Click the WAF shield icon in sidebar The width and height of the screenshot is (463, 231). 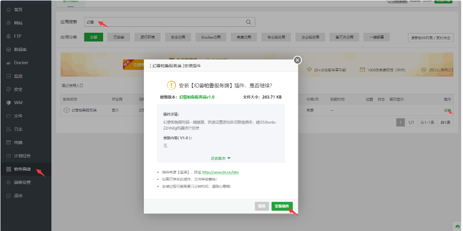(x=9, y=103)
